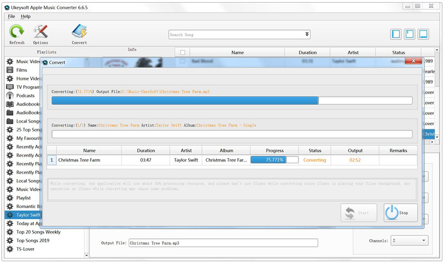Click the Stop power icon button

tap(400, 213)
